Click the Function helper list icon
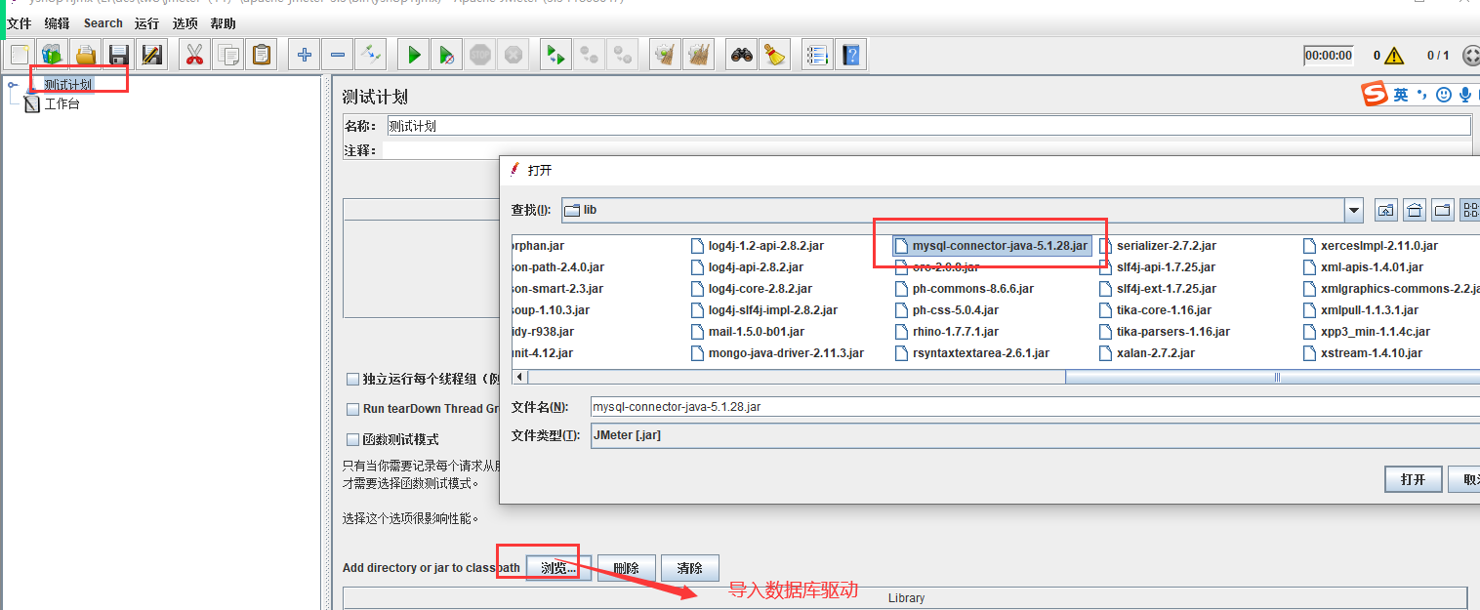The image size is (1480, 610). 818,55
